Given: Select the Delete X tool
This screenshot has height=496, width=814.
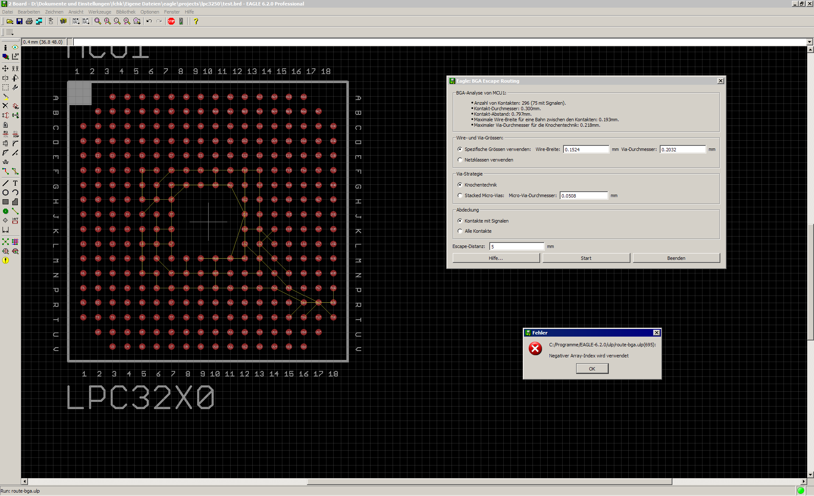Looking at the screenshot, I should click(x=6, y=106).
